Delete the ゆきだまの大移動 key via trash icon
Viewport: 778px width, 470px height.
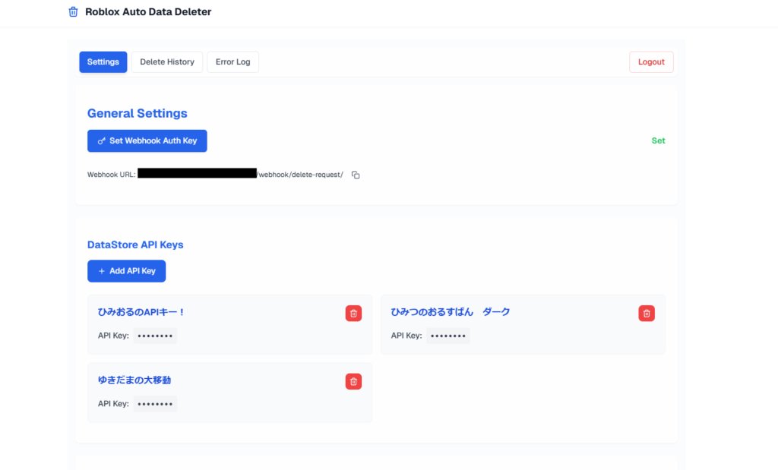click(x=353, y=381)
